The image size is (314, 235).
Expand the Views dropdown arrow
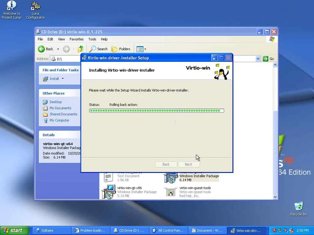point(145,49)
